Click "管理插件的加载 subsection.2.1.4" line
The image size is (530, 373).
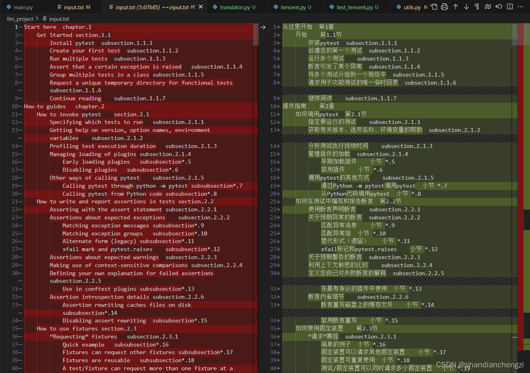click(x=358, y=154)
